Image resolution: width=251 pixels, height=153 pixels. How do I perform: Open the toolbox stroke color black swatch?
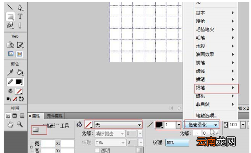click(x=19, y=82)
